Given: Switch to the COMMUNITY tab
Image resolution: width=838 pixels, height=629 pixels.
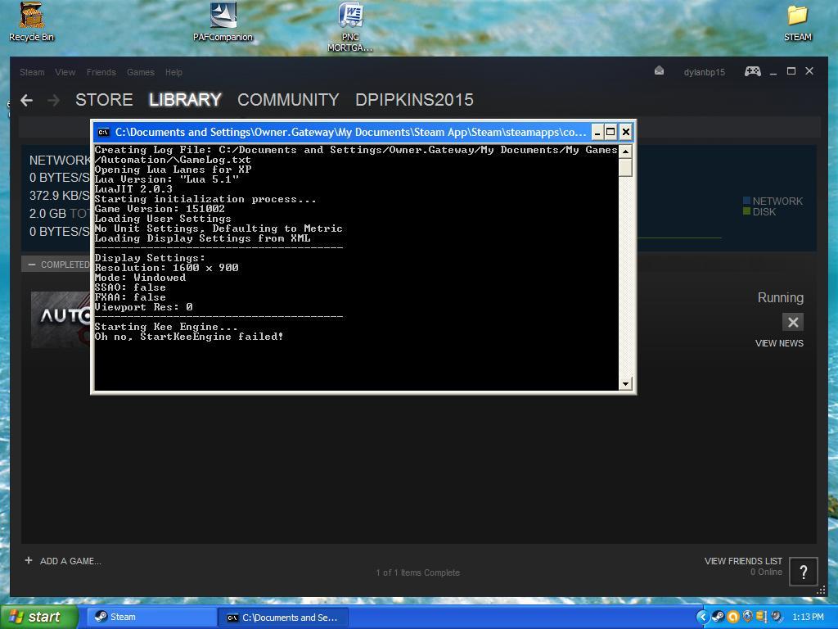Looking at the screenshot, I should [288, 100].
